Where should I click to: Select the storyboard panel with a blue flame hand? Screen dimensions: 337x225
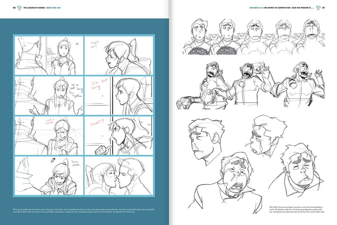49,176
